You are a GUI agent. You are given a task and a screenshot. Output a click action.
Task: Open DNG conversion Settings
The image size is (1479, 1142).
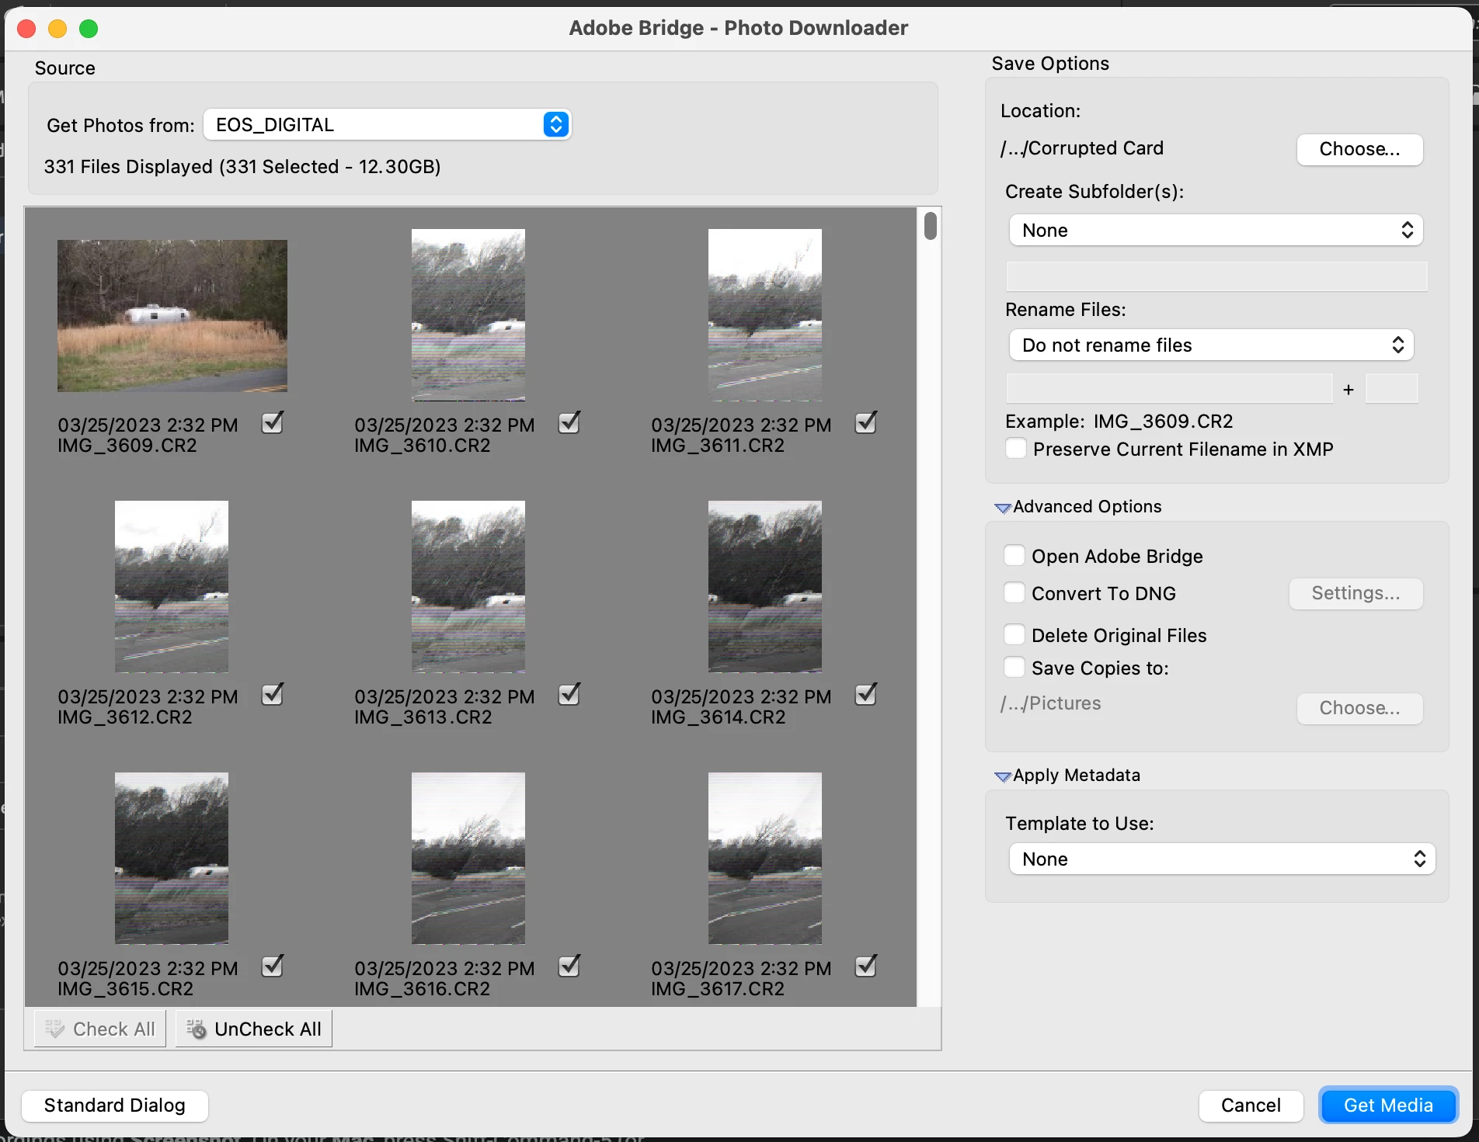pos(1355,593)
